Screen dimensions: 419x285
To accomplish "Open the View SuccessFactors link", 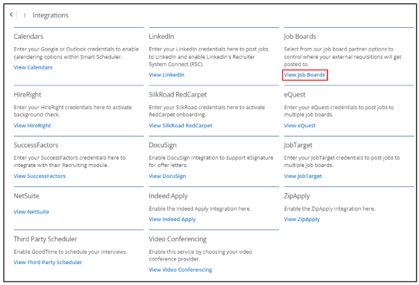I will click(x=40, y=177).
